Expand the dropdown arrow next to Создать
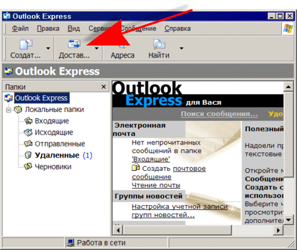 coord(48,48)
